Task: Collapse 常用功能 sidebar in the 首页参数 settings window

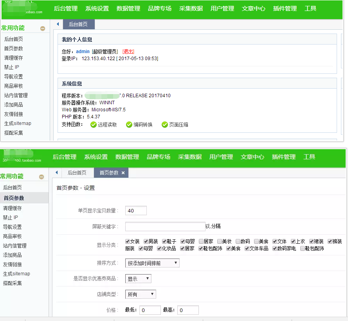Action: [41, 177]
